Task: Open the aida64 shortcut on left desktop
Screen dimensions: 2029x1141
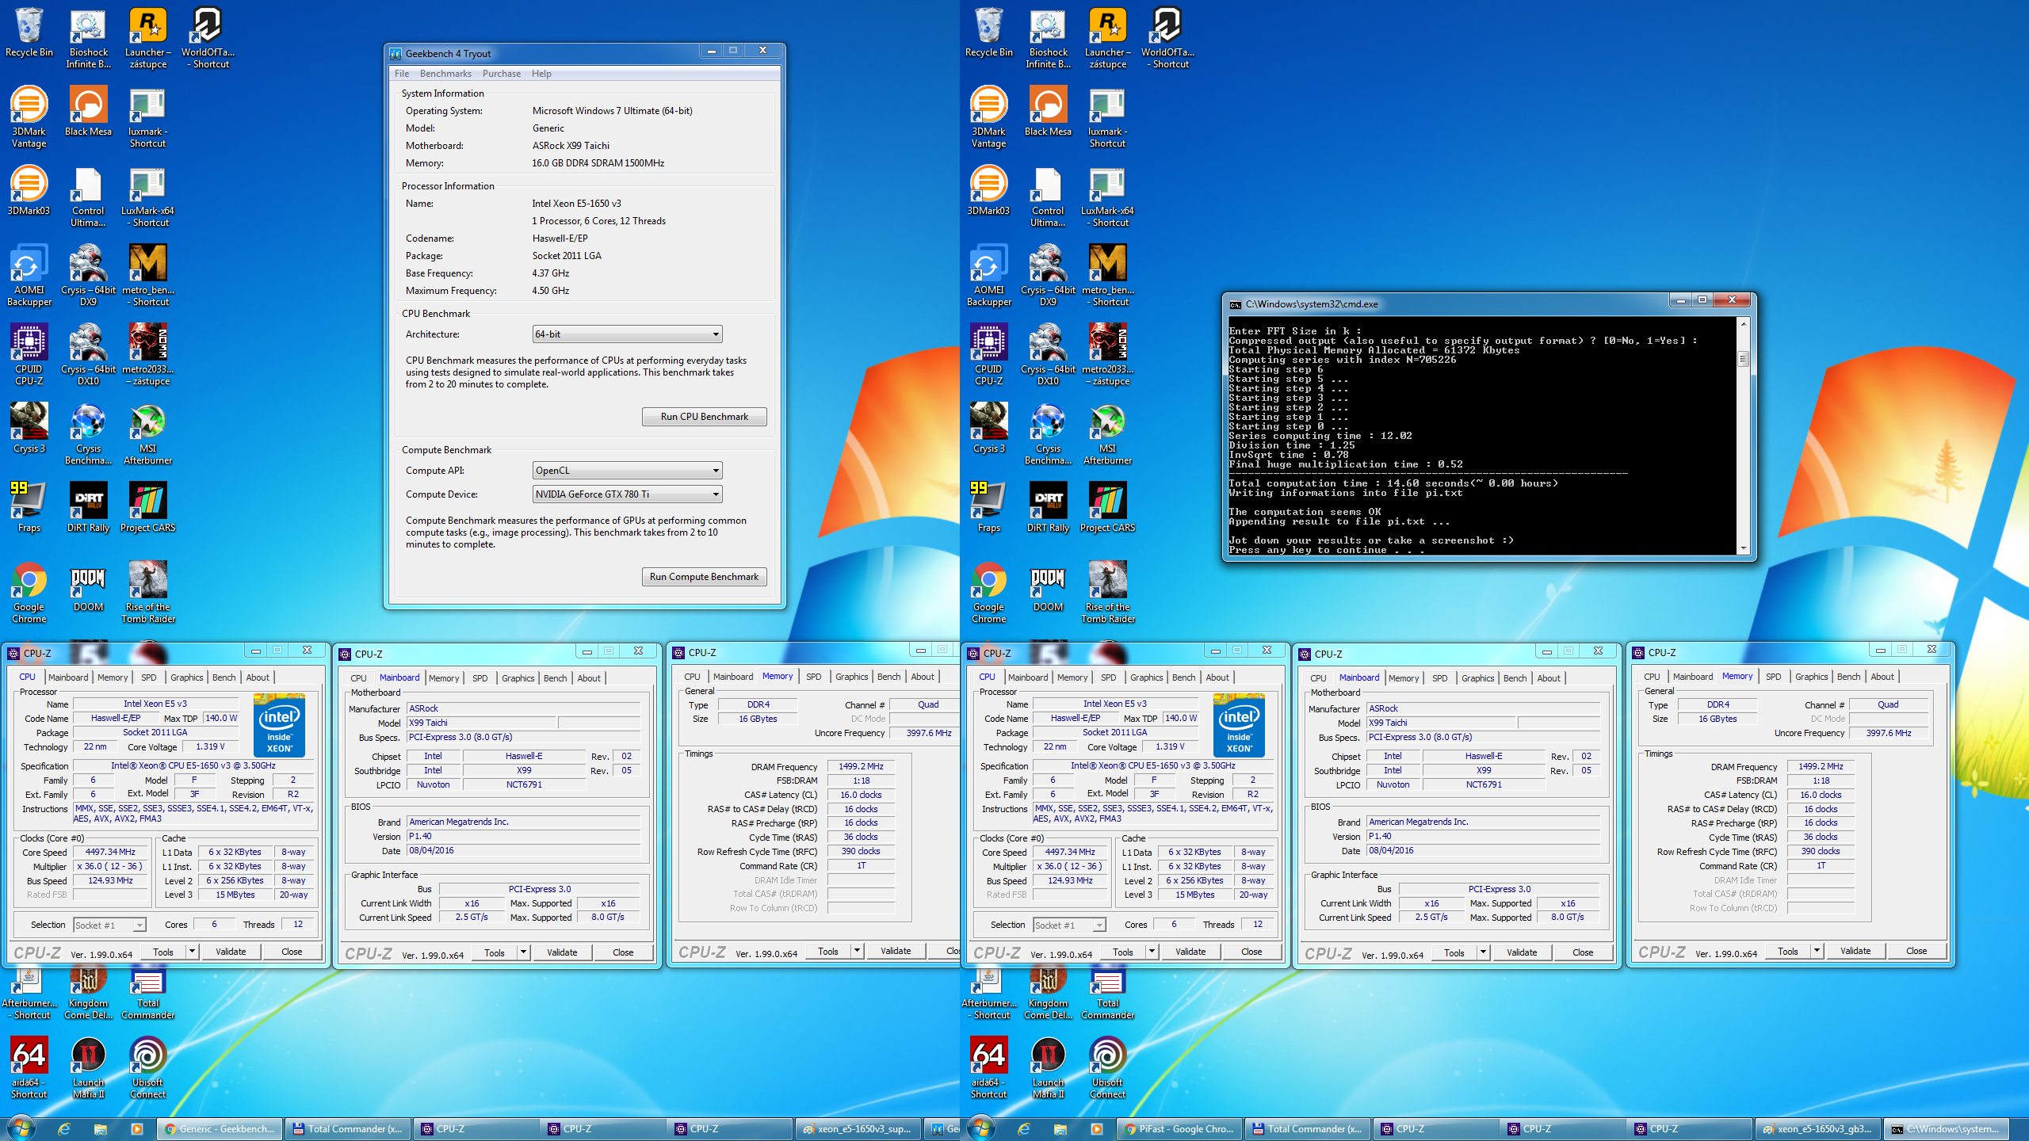Action: pos(29,1068)
